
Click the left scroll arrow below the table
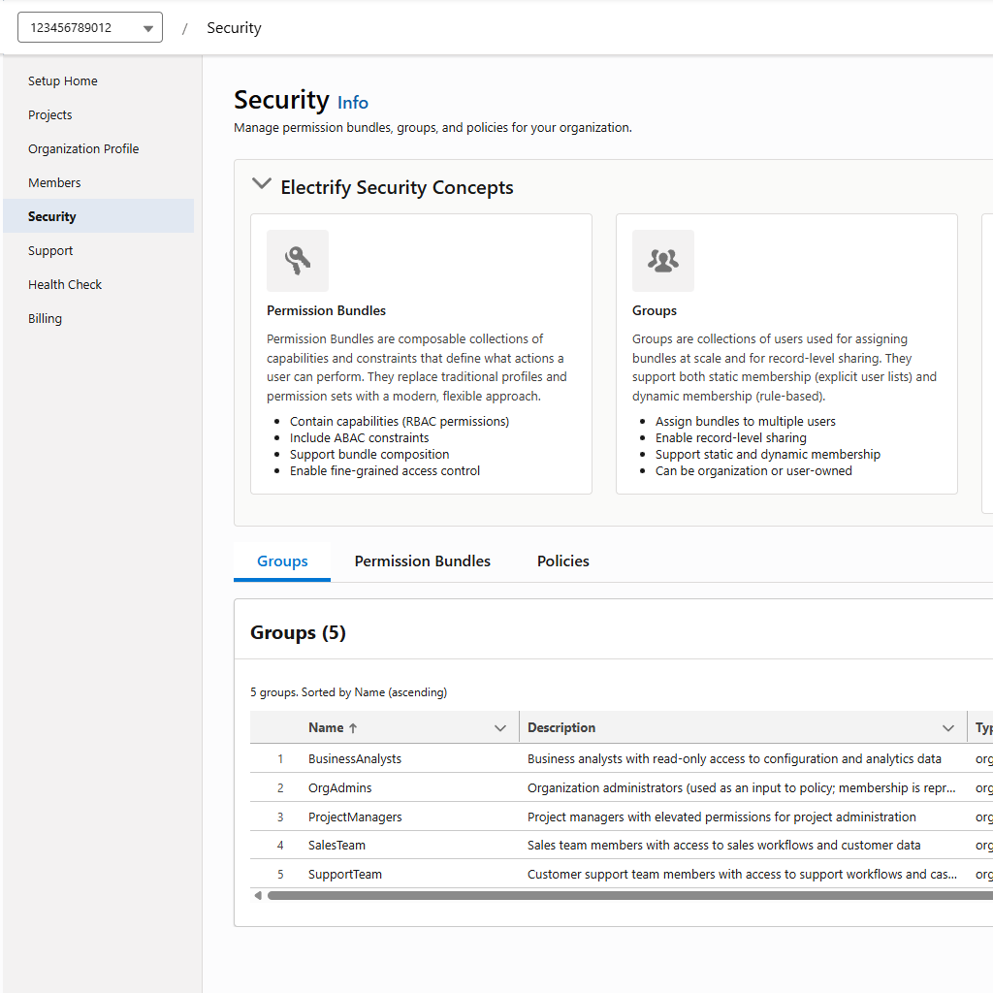(x=257, y=895)
